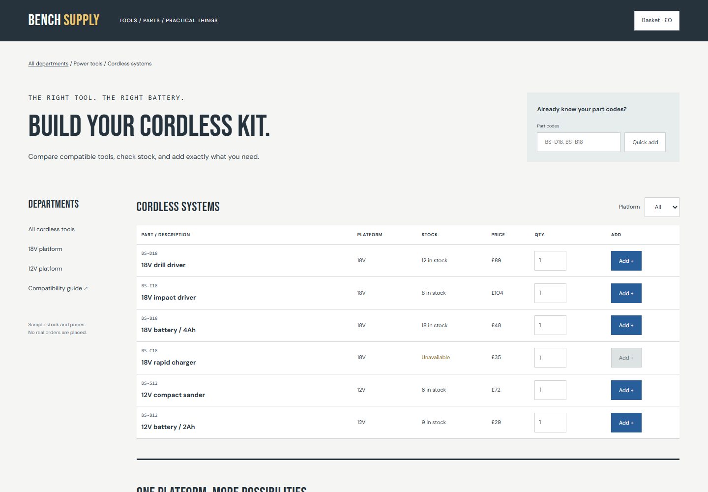
Task: Open the Platform filter dropdown
Action: tap(662, 207)
